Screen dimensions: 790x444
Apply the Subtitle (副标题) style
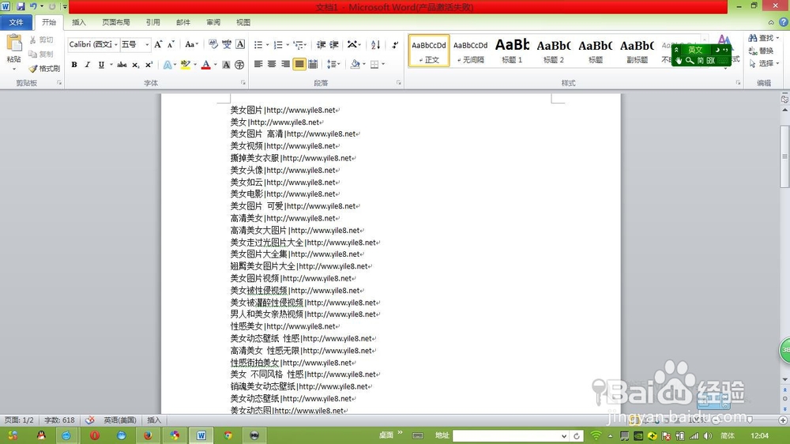(x=637, y=51)
